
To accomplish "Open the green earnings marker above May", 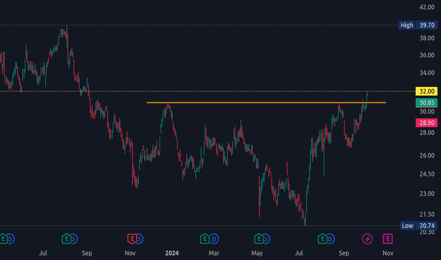I will pos(259,239).
